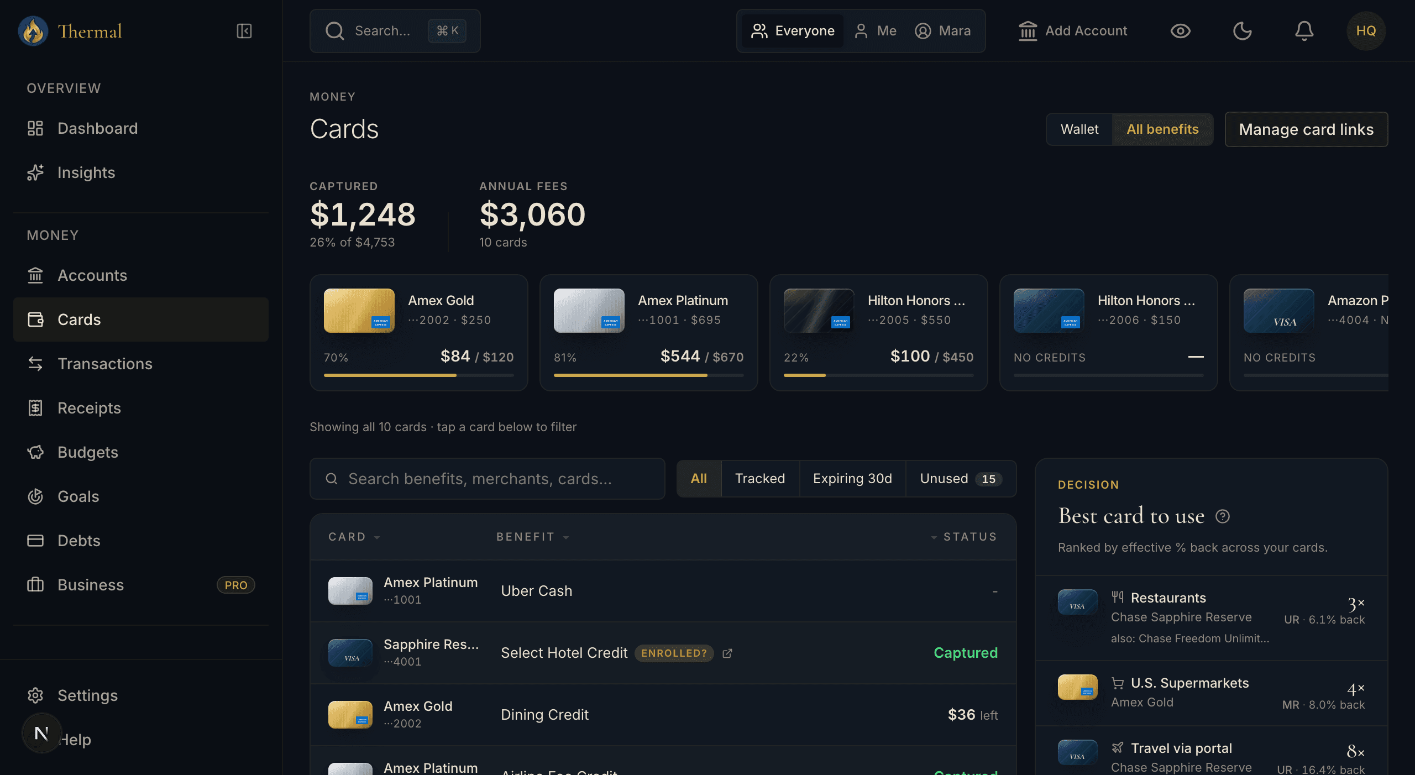Click the Travel via portal plane icon
1415x775 pixels.
point(1118,748)
